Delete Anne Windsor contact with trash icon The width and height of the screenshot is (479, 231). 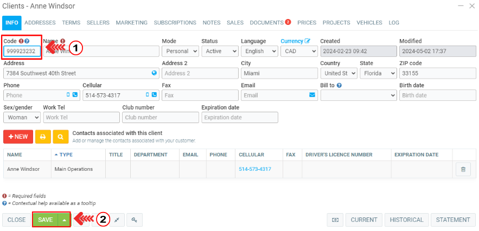[463, 169]
